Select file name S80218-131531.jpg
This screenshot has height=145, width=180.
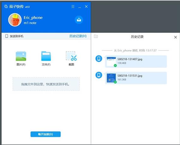tap(130, 76)
